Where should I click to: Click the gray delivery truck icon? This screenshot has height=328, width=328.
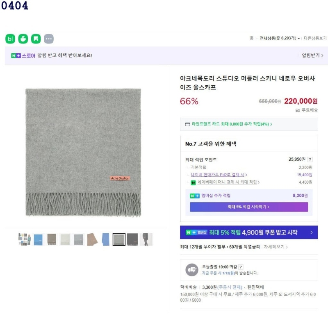[192, 270]
